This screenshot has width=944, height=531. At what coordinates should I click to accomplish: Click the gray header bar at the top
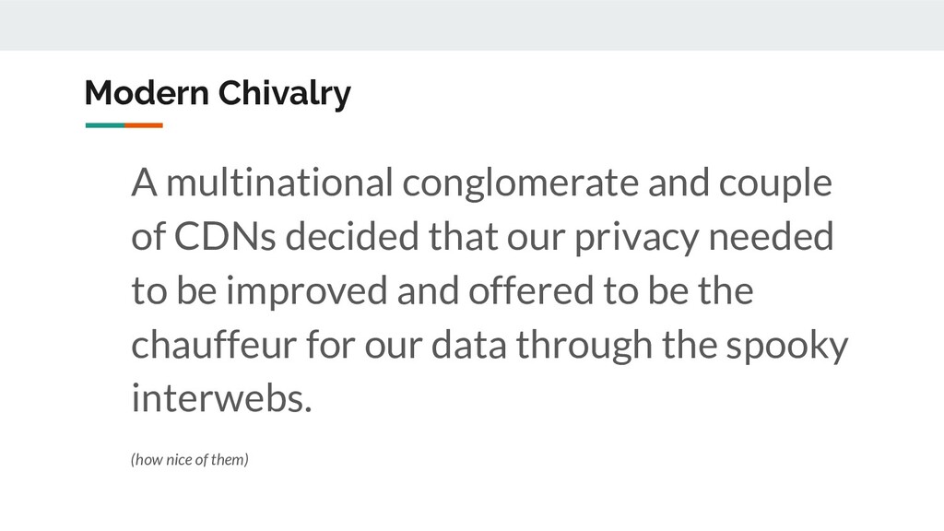472,25
